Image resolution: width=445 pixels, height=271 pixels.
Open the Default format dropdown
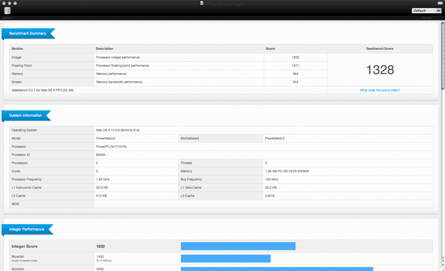[x=427, y=11]
